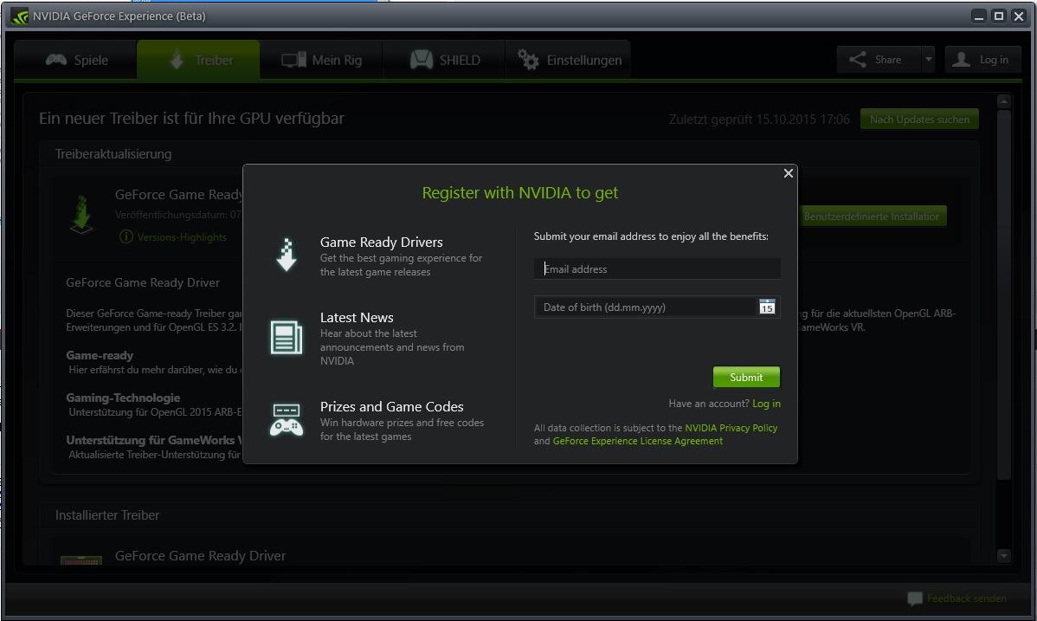Image resolution: width=1037 pixels, height=621 pixels.
Task: Open the date of birth calendar picker
Action: [x=767, y=307]
